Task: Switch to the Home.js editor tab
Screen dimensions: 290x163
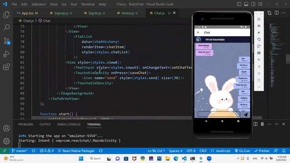Action: click(x=127, y=13)
